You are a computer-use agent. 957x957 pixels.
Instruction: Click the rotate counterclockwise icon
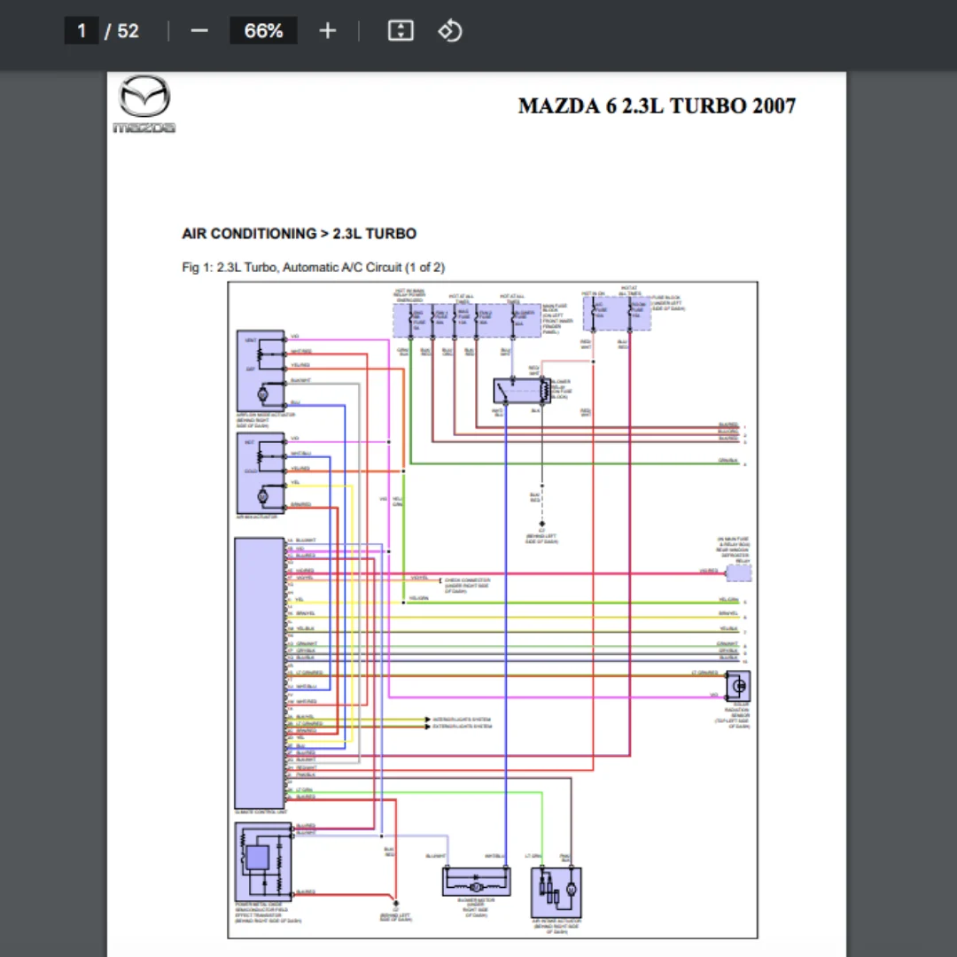click(x=450, y=30)
